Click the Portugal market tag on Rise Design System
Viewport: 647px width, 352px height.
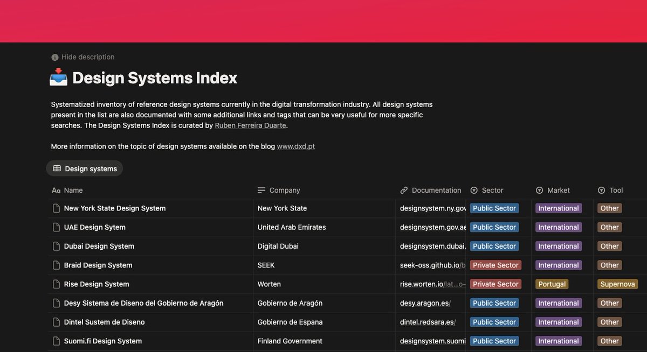pyautogui.click(x=552, y=284)
